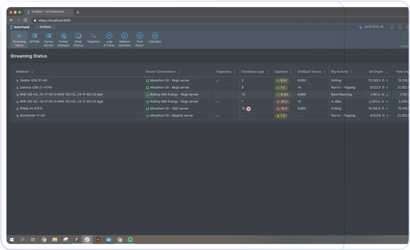Image resolution: width=410 pixels, height=250 pixels.
Task: Sort by Rig Activity column
Action: [x=352, y=72]
